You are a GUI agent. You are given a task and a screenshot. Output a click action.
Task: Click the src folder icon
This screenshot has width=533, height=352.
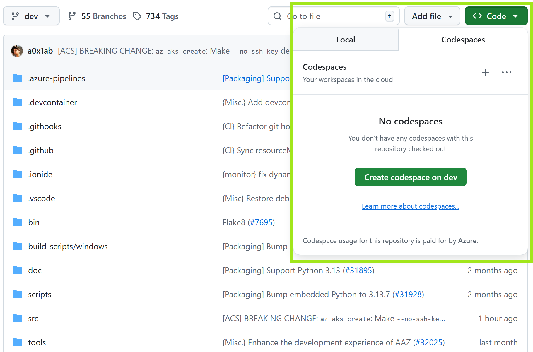[18, 318]
